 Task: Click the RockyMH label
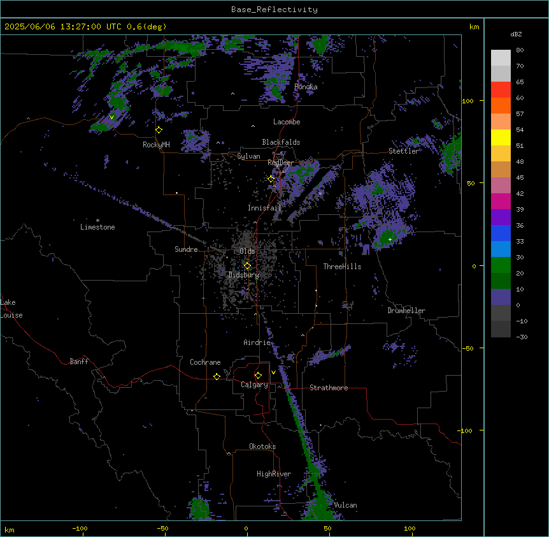point(156,145)
